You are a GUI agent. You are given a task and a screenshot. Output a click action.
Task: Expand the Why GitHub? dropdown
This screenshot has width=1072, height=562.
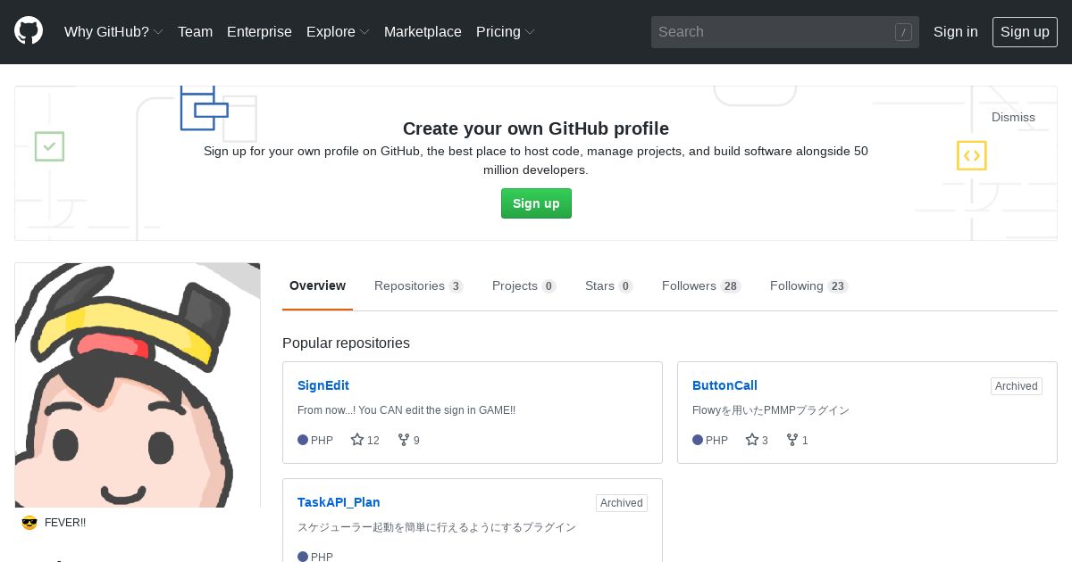[x=113, y=31]
